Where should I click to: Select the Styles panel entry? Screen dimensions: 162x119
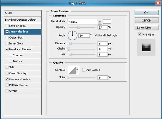[x=23, y=13]
